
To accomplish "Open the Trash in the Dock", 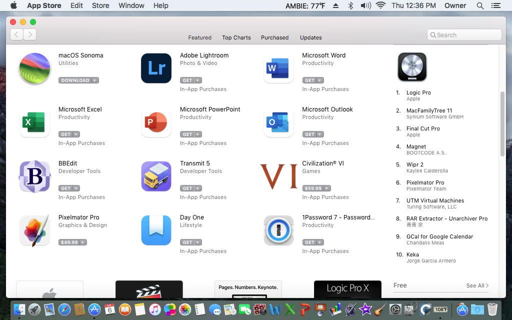I will click(x=492, y=309).
